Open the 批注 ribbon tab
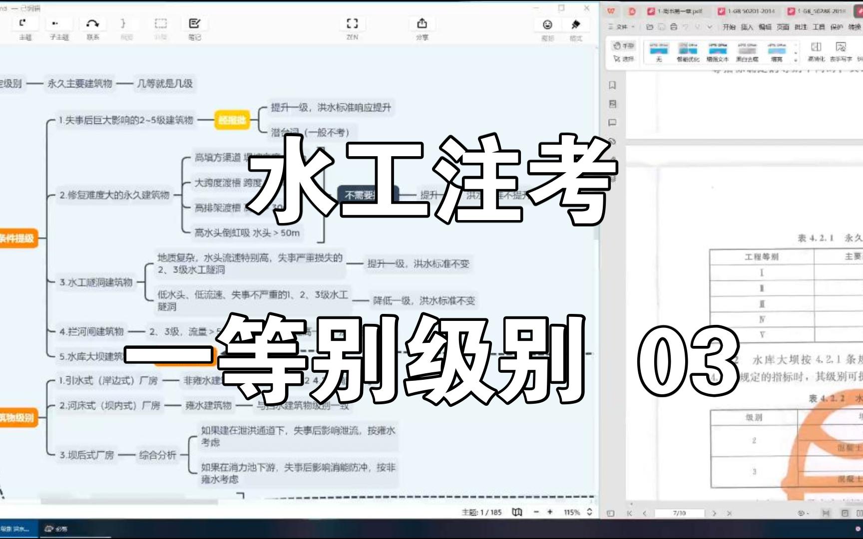Screen dimensions: 863x539 coord(801,27)
